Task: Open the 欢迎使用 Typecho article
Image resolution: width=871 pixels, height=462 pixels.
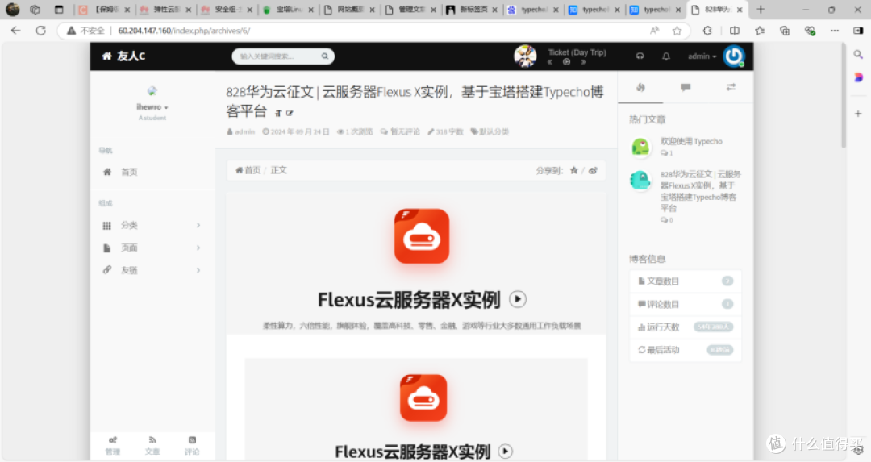Action: click(691, 141)
